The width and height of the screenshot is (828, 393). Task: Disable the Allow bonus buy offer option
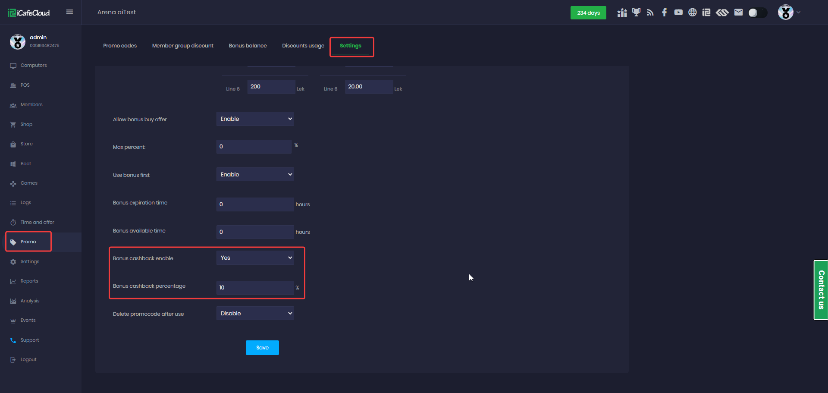(x=255, y=119)
